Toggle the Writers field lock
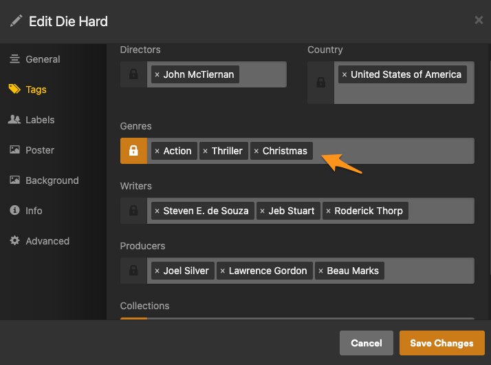Image resolution: width=491 pixels, height=365 pixels. pyautogui.click(x=133, y=211)
